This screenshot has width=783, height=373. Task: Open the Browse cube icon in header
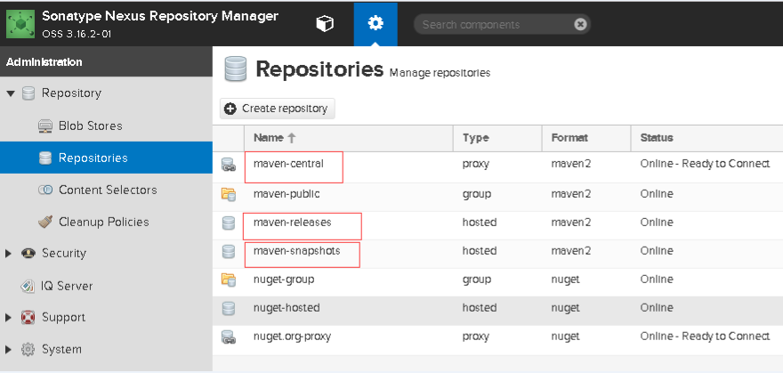click(325, 23)
